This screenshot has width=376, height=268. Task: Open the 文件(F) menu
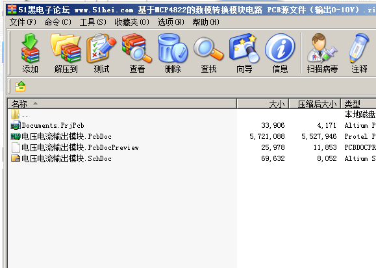pos(23,22)
